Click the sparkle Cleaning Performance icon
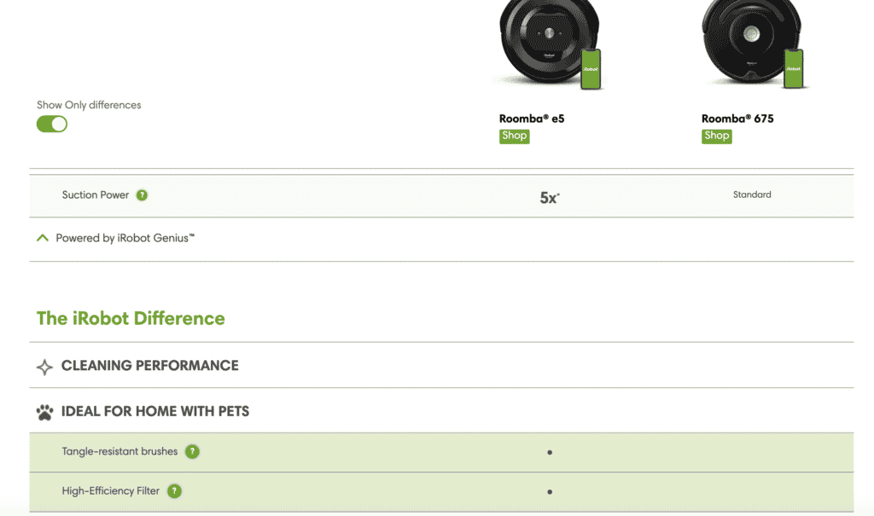The image size is (874, 516). tap(44, 367)
